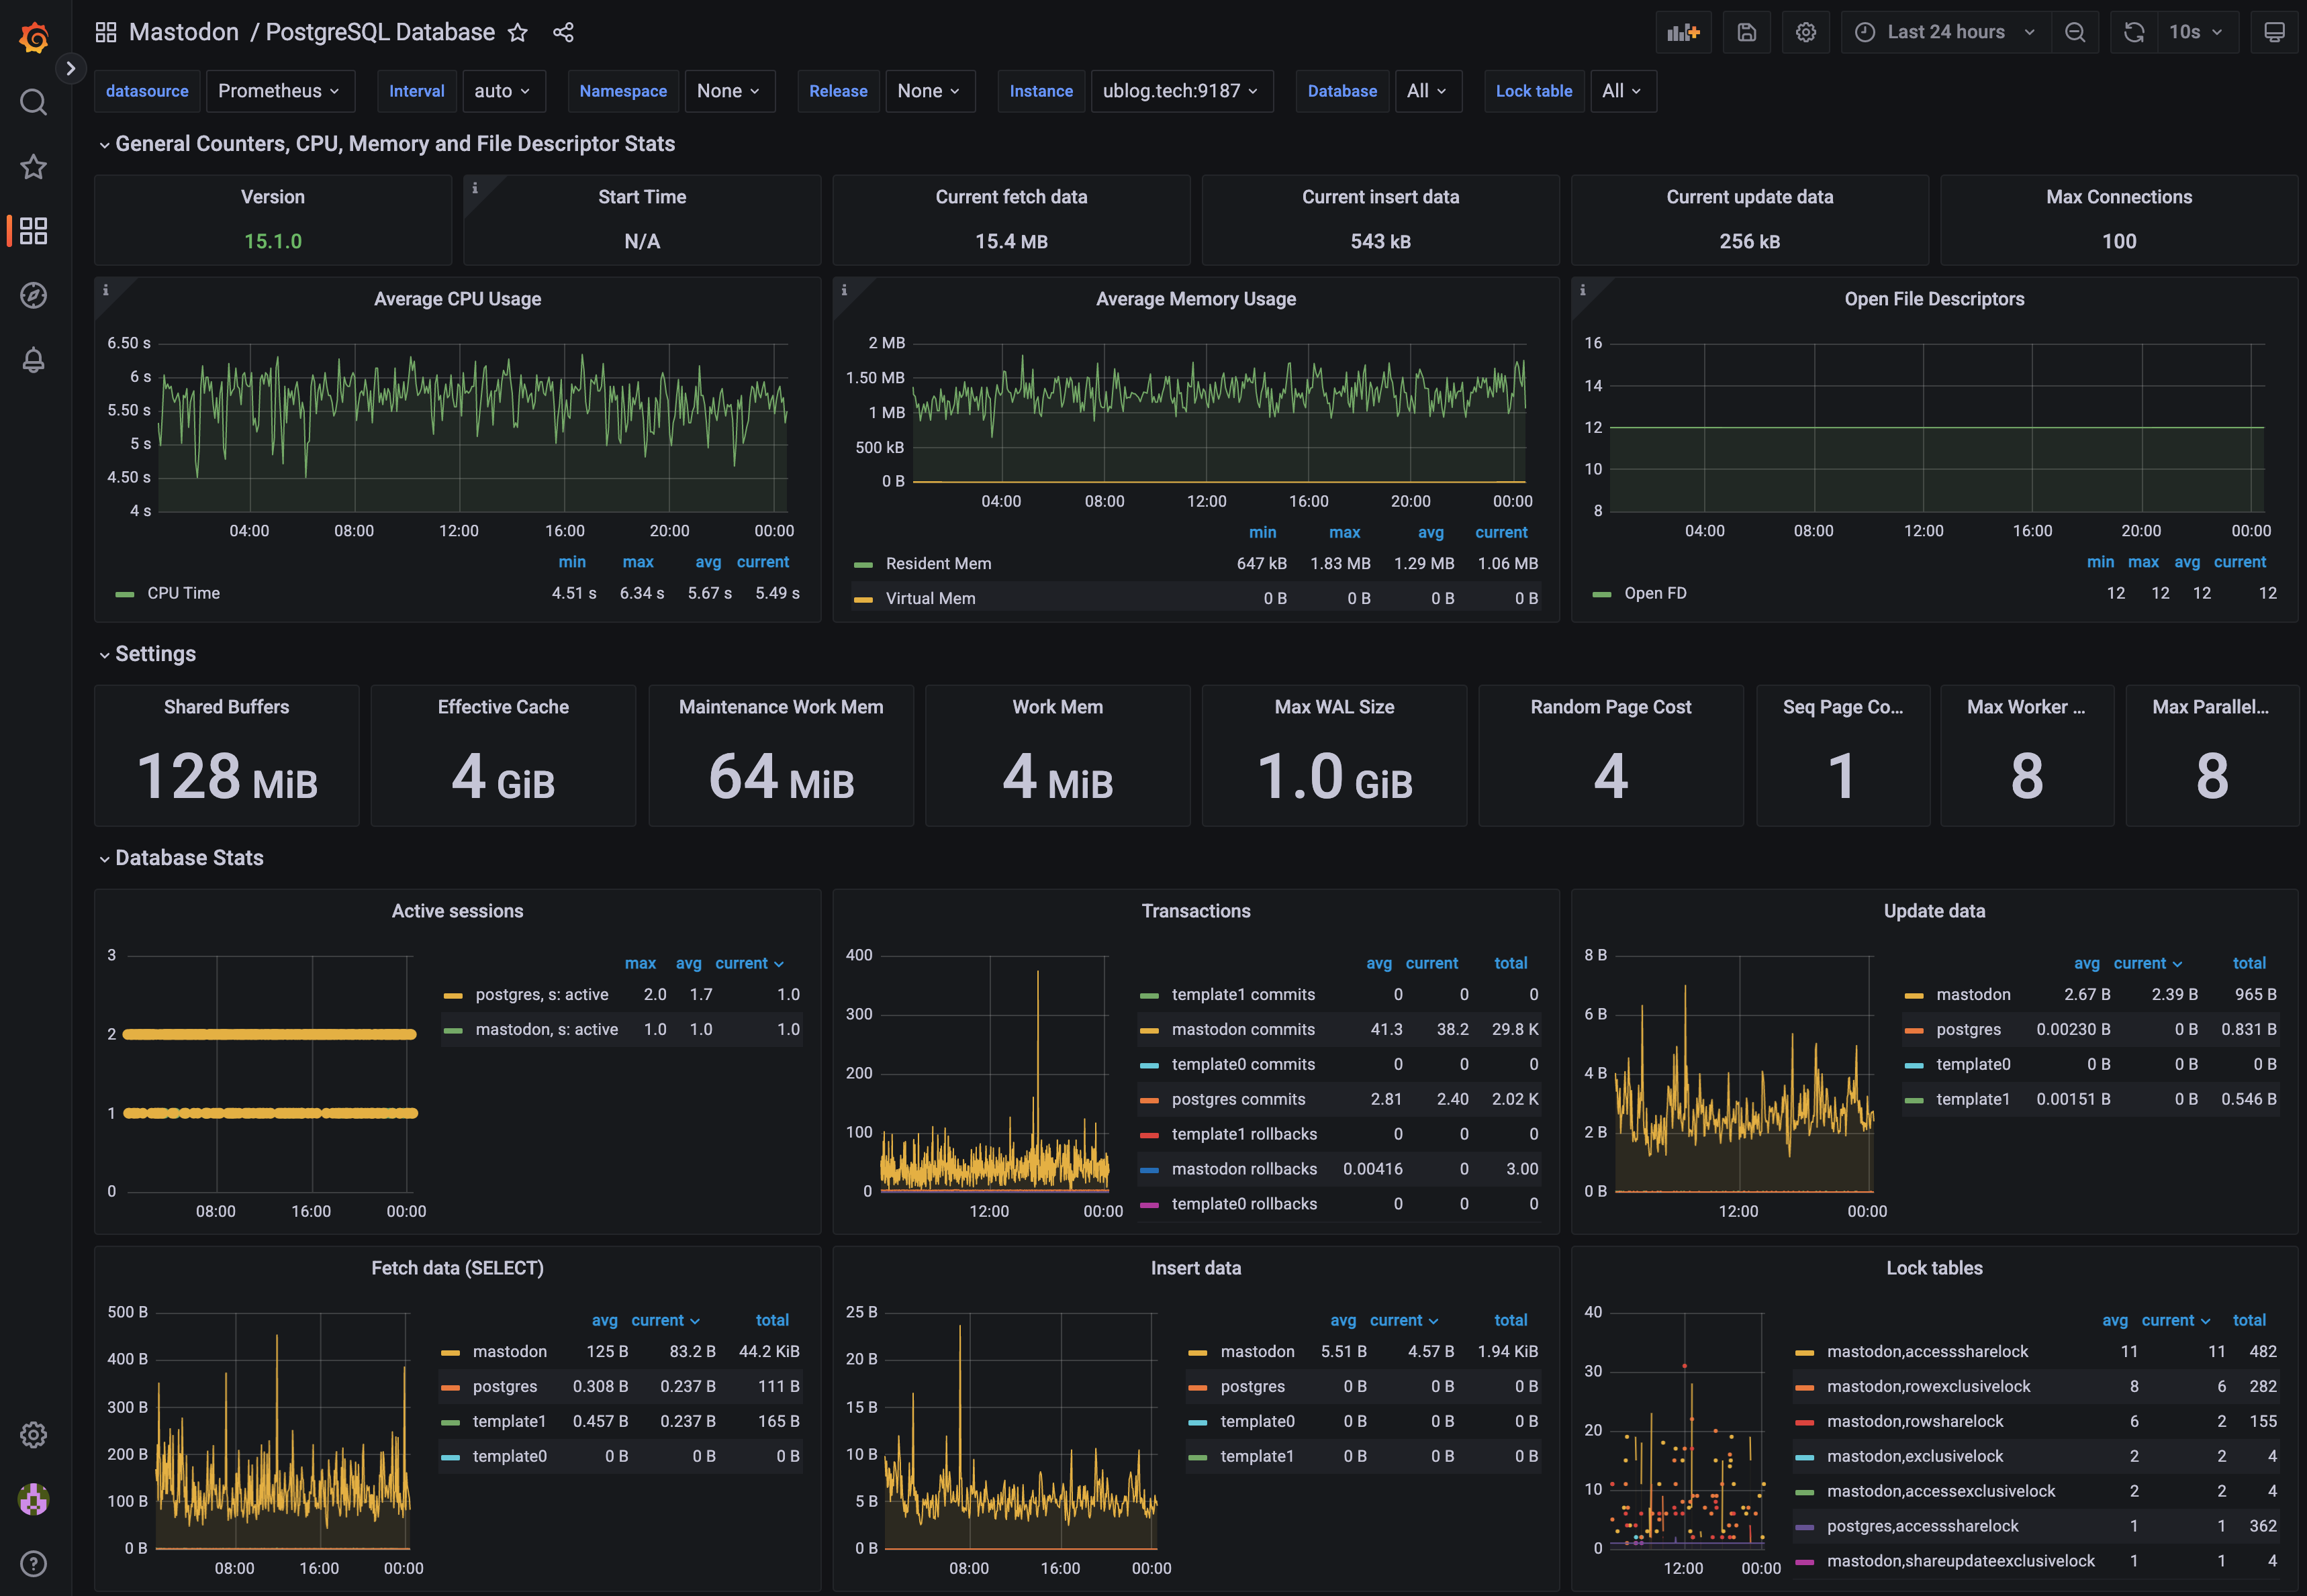Open the Last 24 hours time picker
This screenshot has width=2307, height=1596.
(1946, 32)
